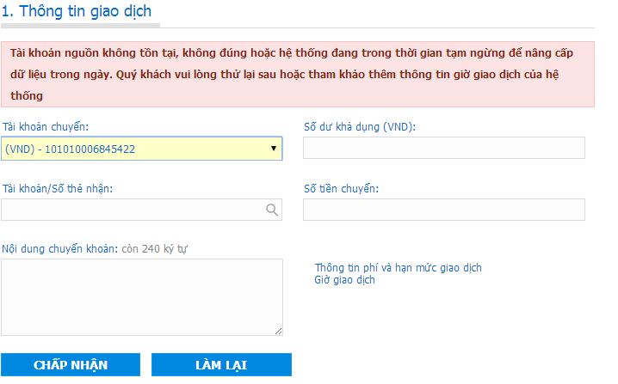618x384 pixels.
Task: Click the Thông tin giao dịch heading
Action: tap(77, 12)
